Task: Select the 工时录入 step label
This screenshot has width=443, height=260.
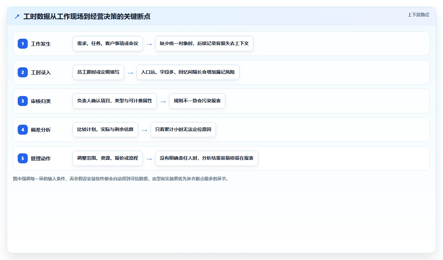Action: 41,72
